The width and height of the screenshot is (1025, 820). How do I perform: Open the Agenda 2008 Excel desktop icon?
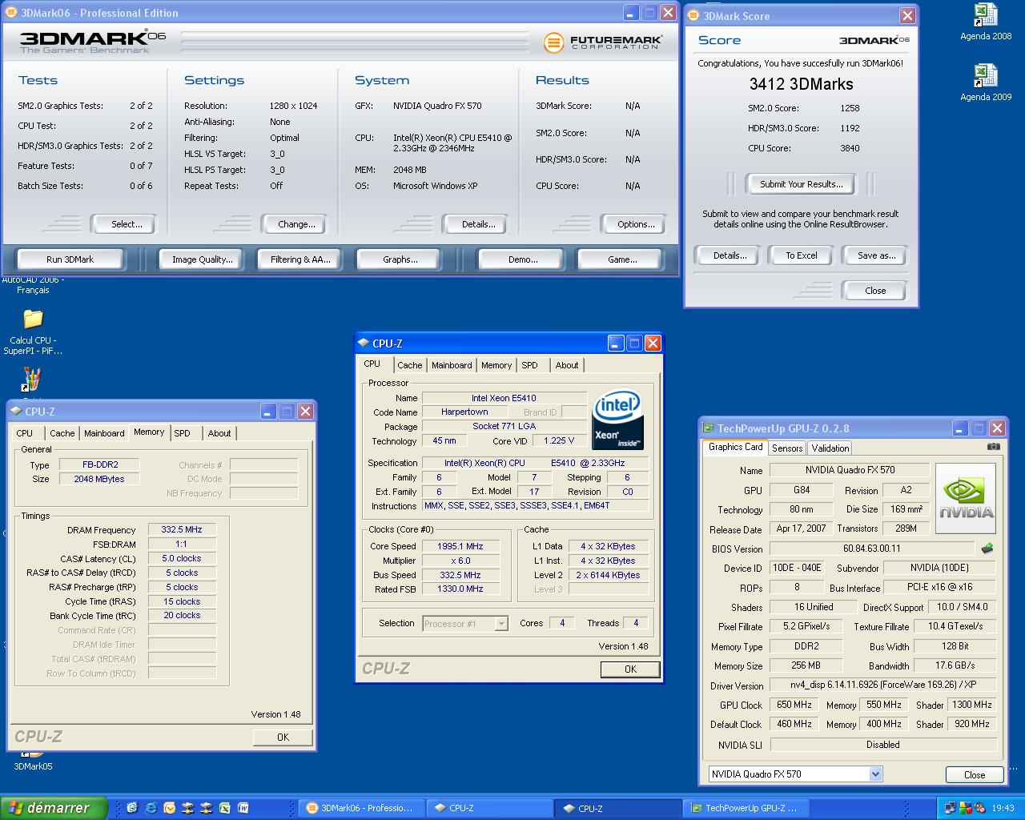(985, 22)
